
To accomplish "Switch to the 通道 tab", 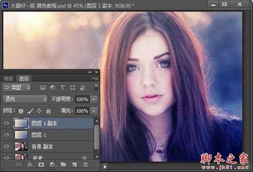I will tap(8, 79).
